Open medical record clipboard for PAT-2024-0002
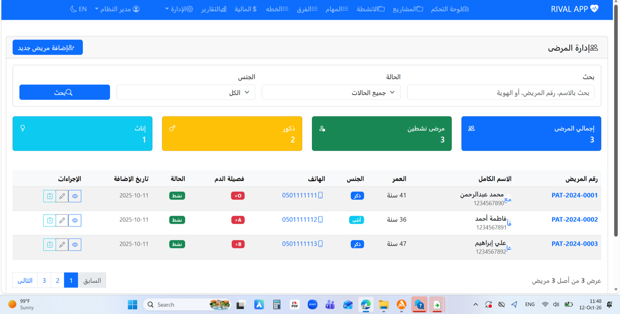 tap(50, 220)
